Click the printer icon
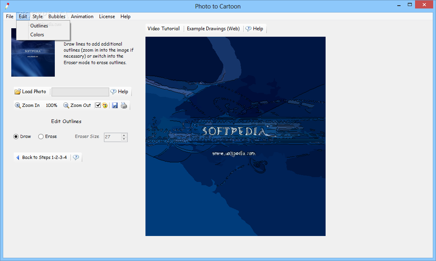The image size is (436, 261). coord(124,105)
